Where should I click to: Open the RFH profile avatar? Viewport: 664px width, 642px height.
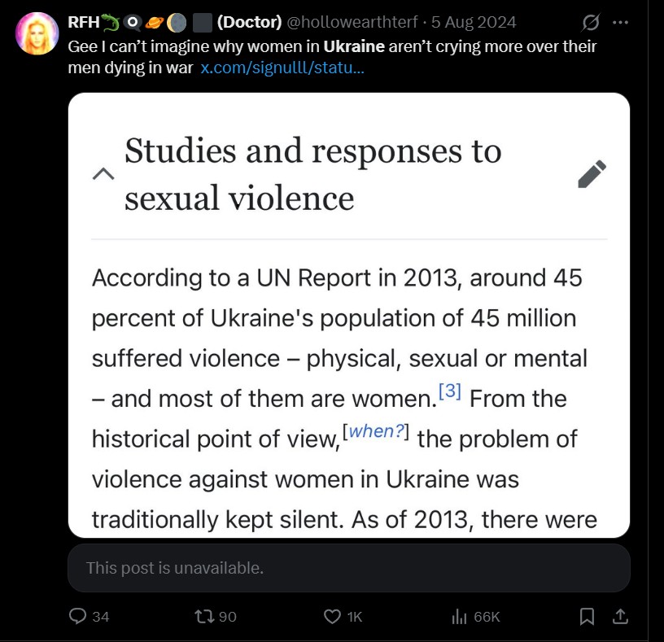(37, 33)
